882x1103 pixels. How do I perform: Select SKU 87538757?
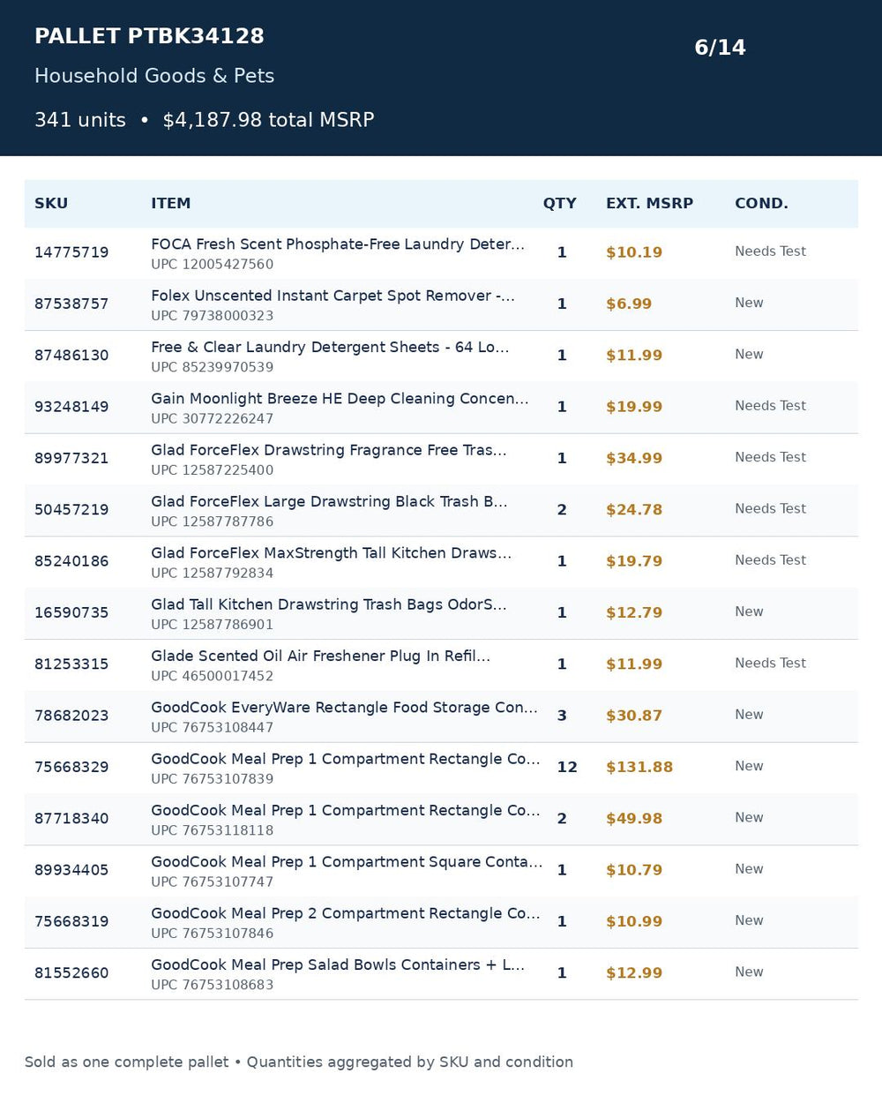tap(71, 304)
